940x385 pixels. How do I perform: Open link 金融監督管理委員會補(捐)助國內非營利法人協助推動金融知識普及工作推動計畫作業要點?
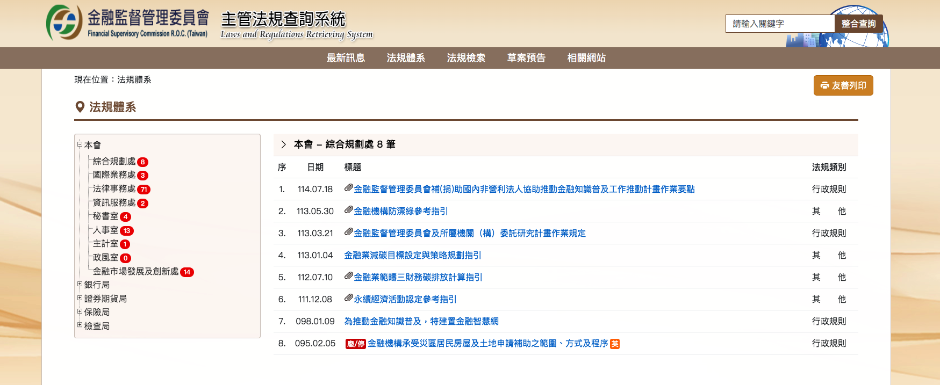[x=524, y=189]
